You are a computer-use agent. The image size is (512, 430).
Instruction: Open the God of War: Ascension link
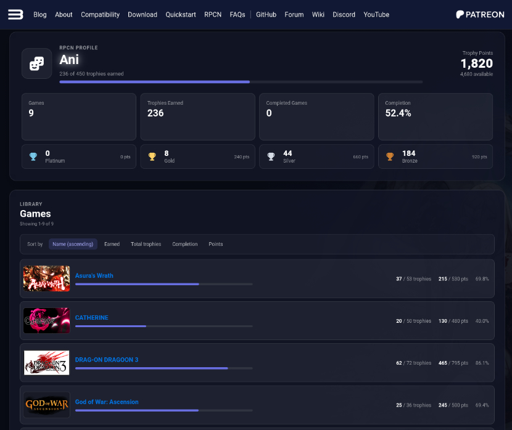(x=107, y=402)
